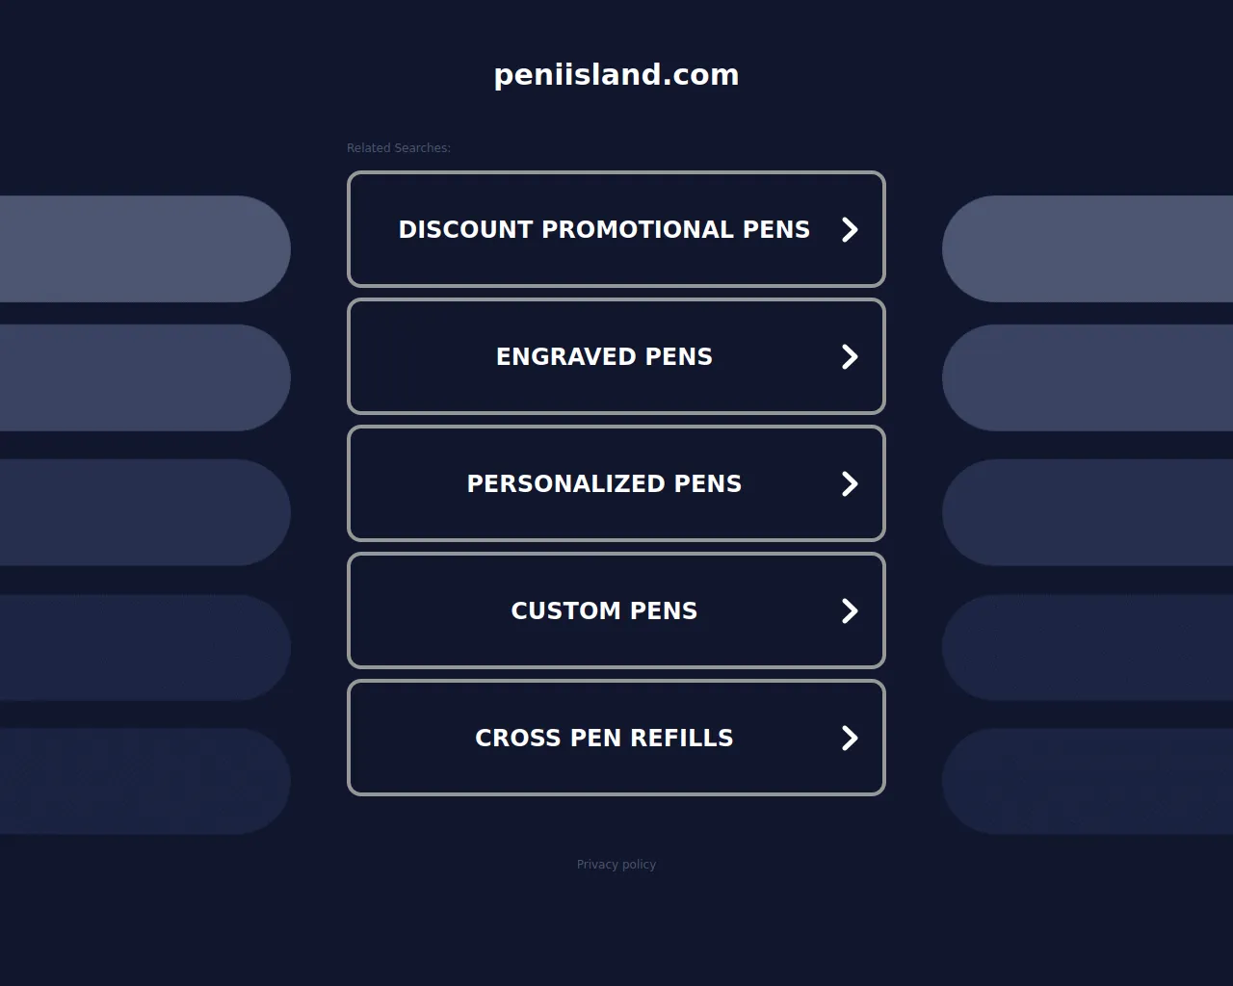Click the arrow icon beside Discount Promotional Pens
The height and width of the screenshot is (986, 1233).
point(849,229)
